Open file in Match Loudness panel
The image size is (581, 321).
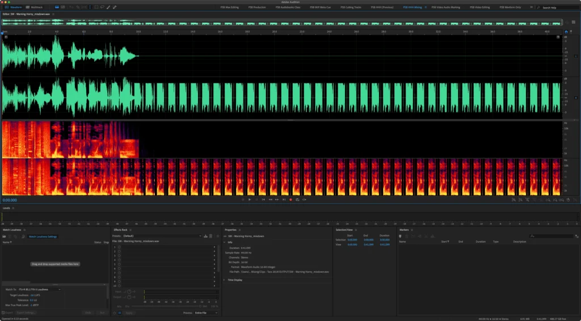tap(4, 236)
